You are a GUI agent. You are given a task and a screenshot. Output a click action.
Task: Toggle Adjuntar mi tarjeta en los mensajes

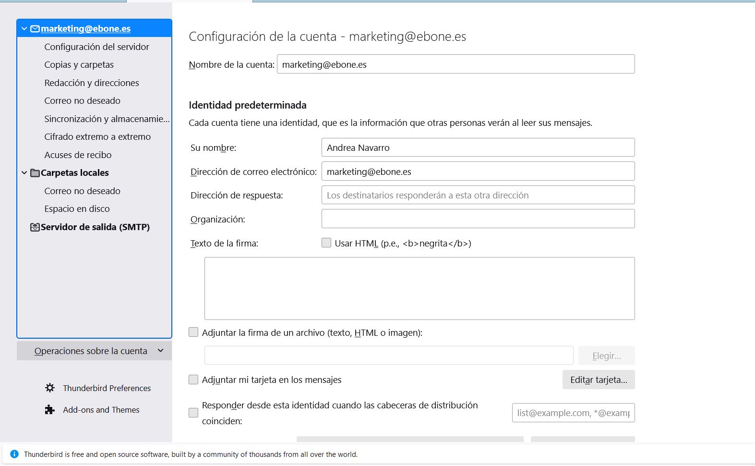(193, 380)
